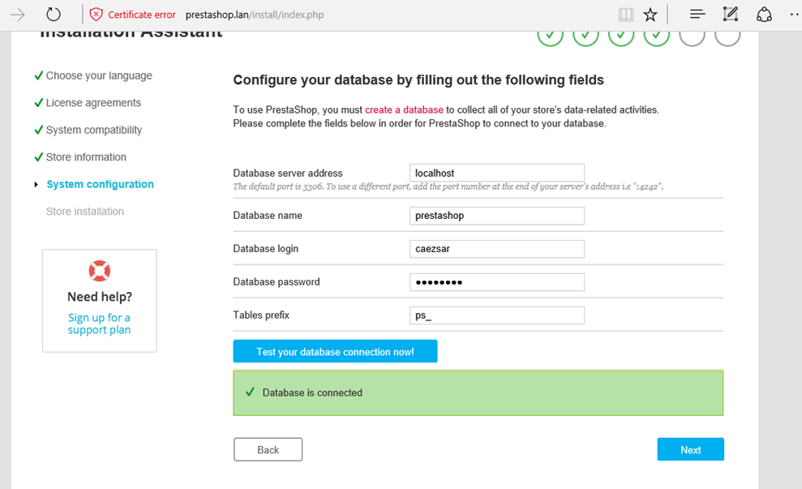
Task: Open the browser More actions ellipsis
Action: click(794, 14)
